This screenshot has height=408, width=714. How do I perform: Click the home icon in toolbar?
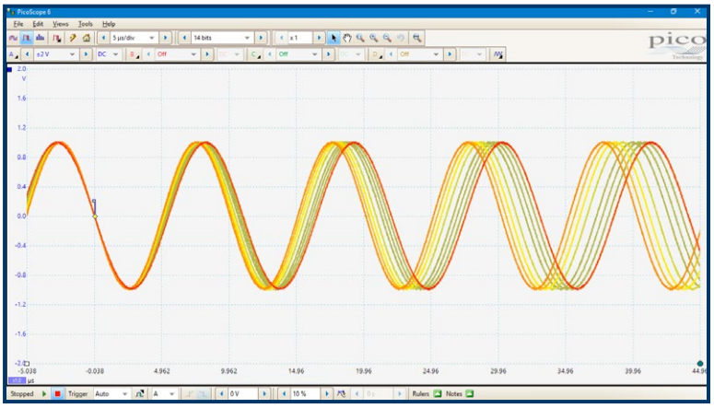(86, 38)
